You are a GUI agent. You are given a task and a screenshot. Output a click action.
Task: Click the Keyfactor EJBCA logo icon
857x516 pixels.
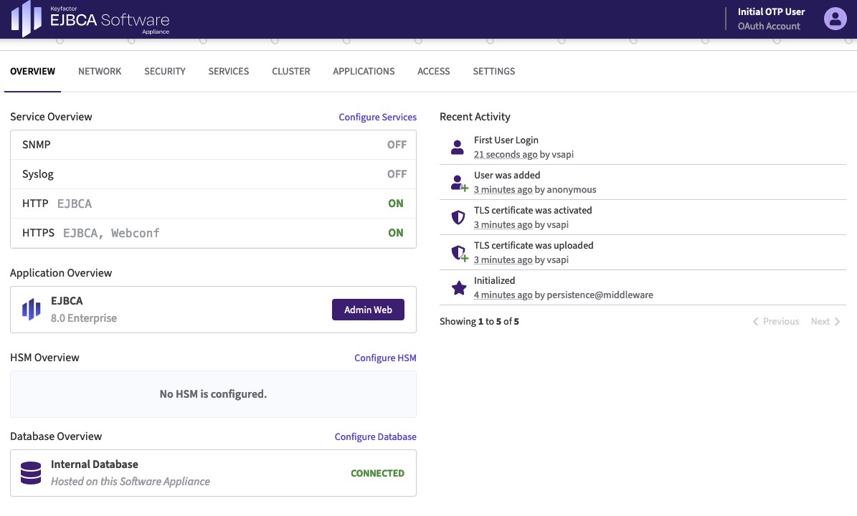[27, 19]
